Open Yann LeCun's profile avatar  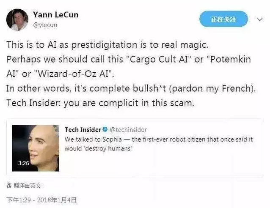tap(17, 20)
